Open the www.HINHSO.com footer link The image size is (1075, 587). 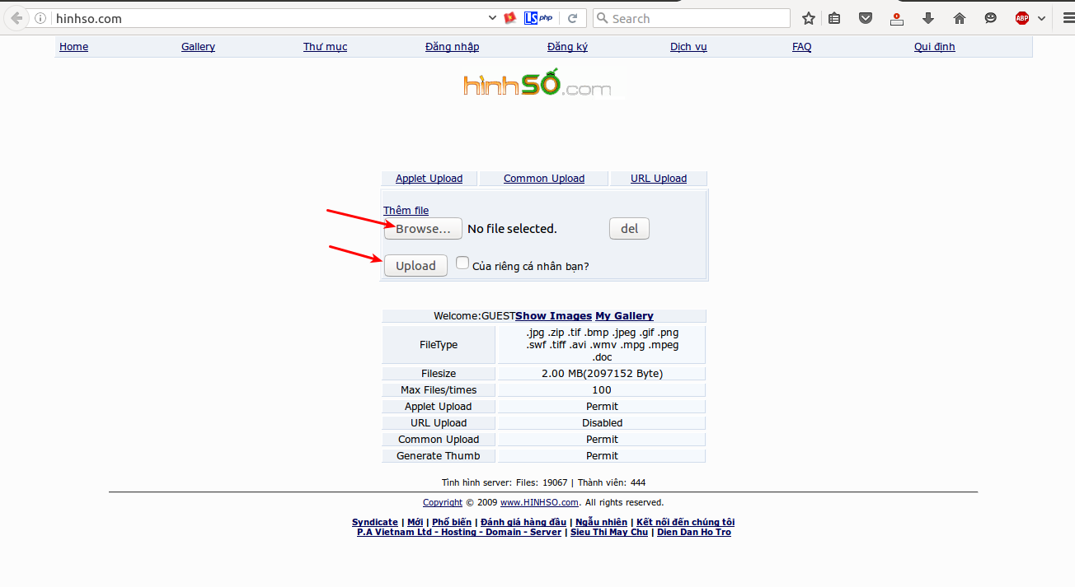pyautogui.click(x=540, y=502)
